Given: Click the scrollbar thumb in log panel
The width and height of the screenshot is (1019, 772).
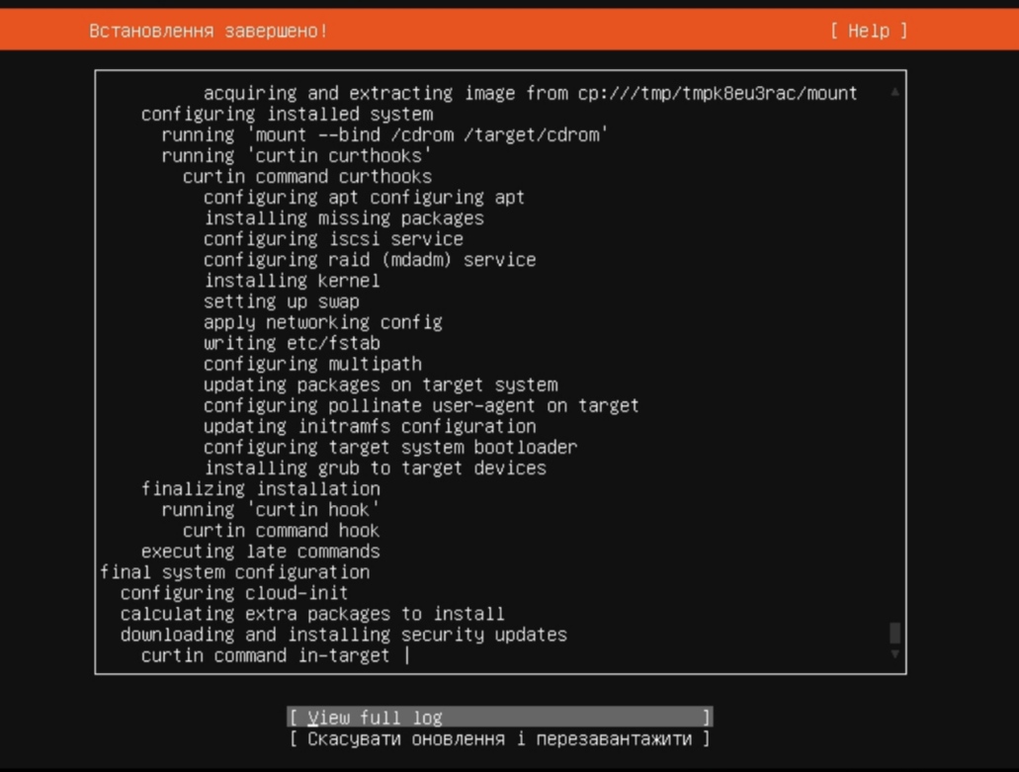Looking at the screenshot, I should click(894, 633).
